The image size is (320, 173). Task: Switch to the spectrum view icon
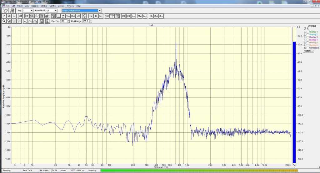tap(32, 16)
